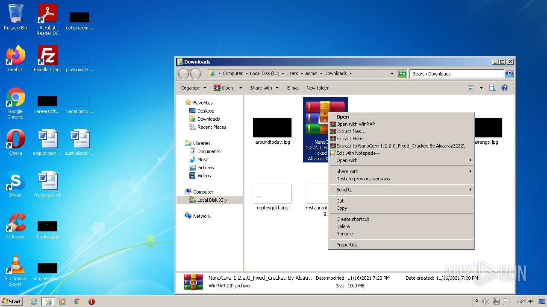The image size is (547, 307).
Task: Click Explorer Back navigation button
Action: [x=183, y=74]
